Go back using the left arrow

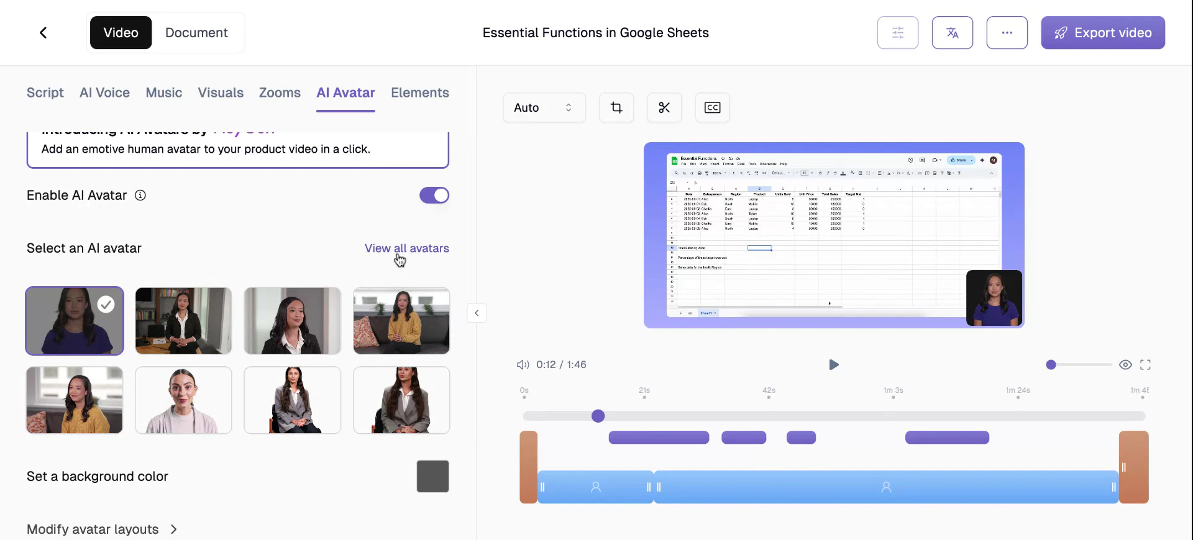coord(43,32)
